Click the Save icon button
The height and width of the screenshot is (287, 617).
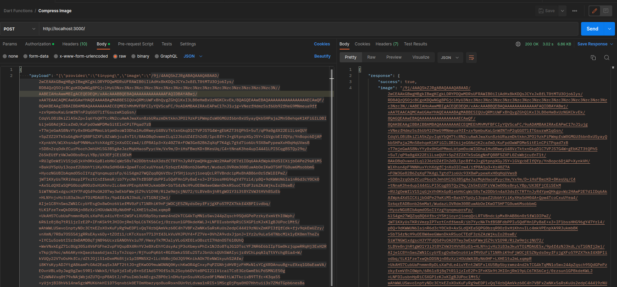point(547,11)
